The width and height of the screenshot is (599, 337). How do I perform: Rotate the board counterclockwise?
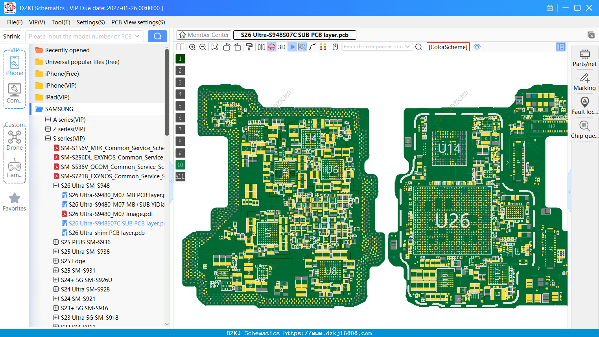[227, 47]
